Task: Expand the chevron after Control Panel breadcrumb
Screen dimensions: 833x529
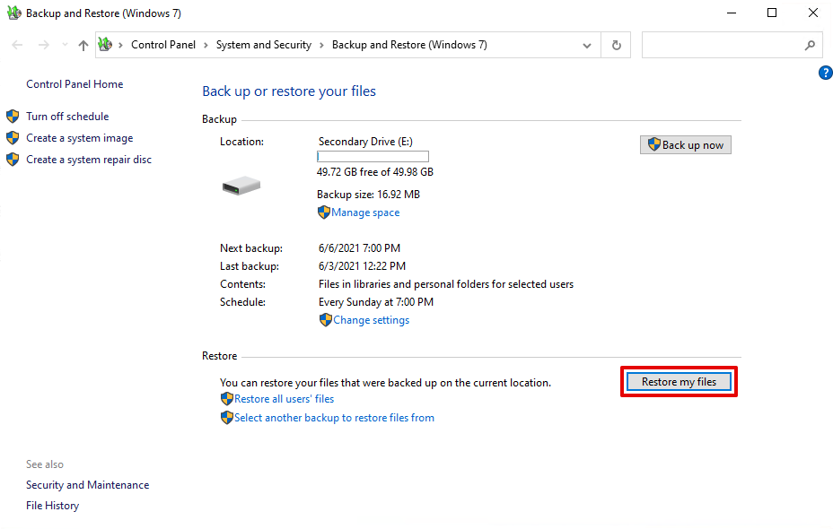Action: click(x=206, y=45)
